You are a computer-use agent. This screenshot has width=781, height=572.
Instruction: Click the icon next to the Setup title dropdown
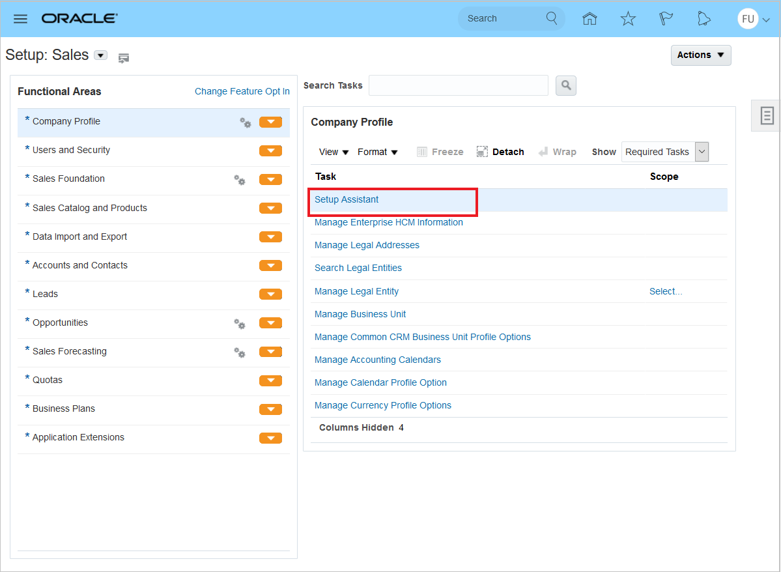(x=124, y=58)
